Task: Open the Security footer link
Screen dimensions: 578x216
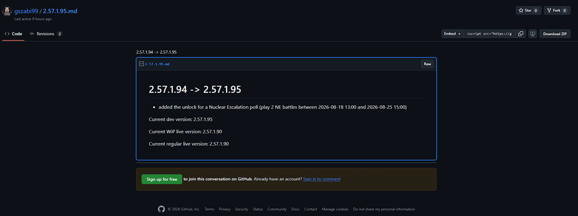Action: click(x=242, y=209)
